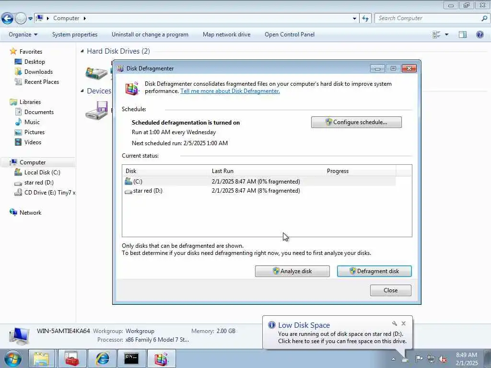Select the (C:) disk row

pyautogui.click(x=259, y=182)
